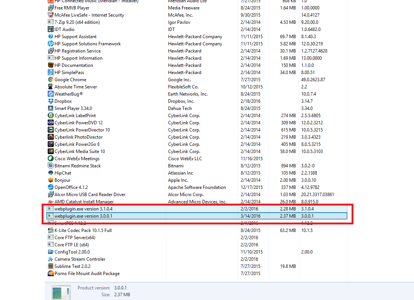
Task: Click the CyberLink PowerDirector 10 icon
Action: coord(50,130)
